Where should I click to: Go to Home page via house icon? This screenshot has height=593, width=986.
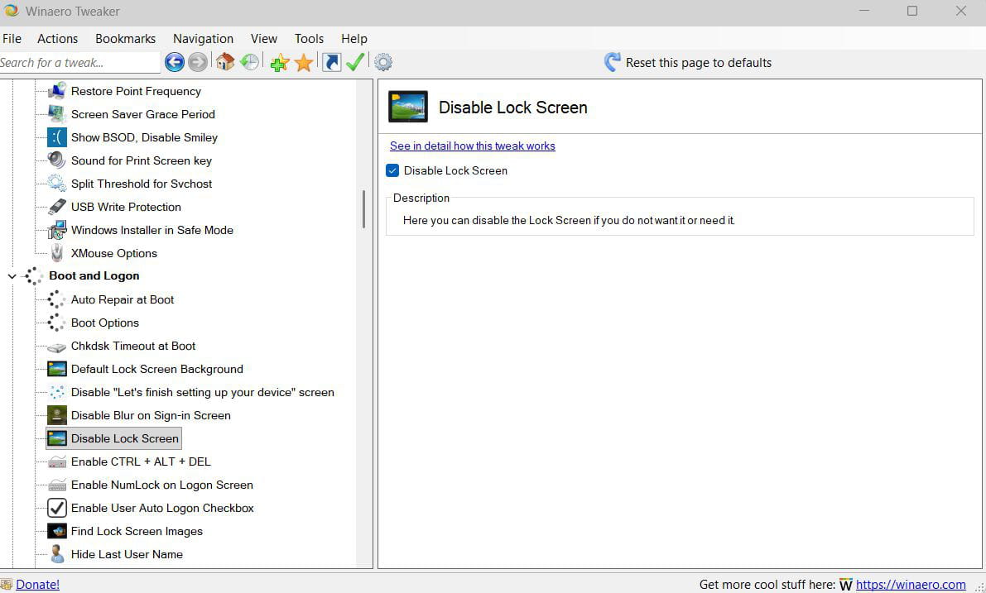[x=225, y=62]
